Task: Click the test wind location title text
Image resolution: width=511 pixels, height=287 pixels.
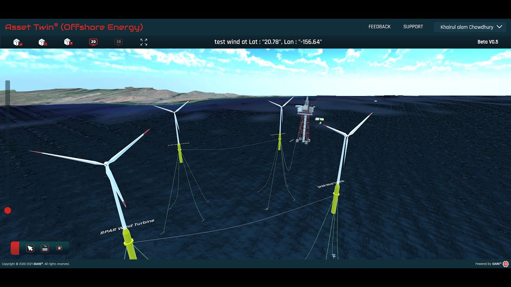Action: click(268, 42)
